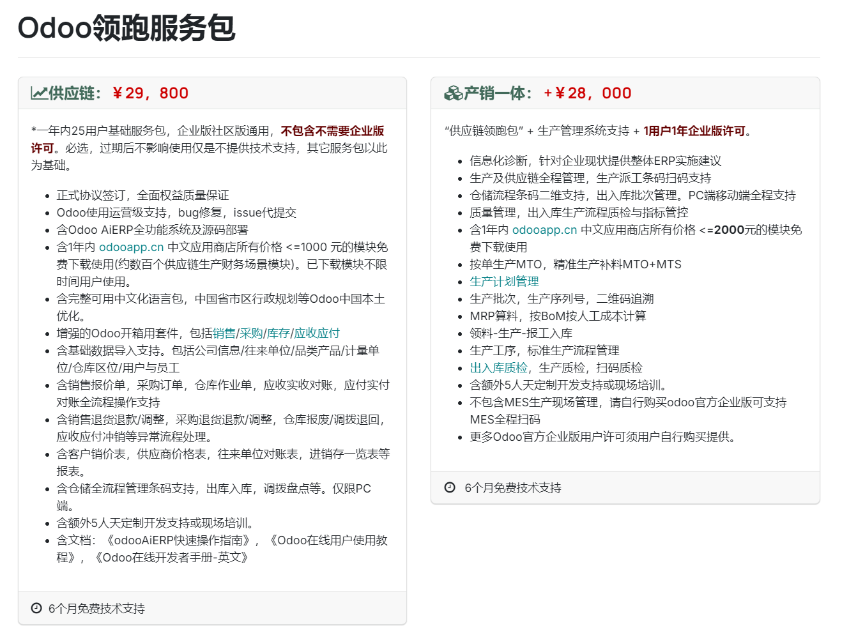
Task: Click Odoo使用运营级支持 list item
Action: click(x=176, y=213)
